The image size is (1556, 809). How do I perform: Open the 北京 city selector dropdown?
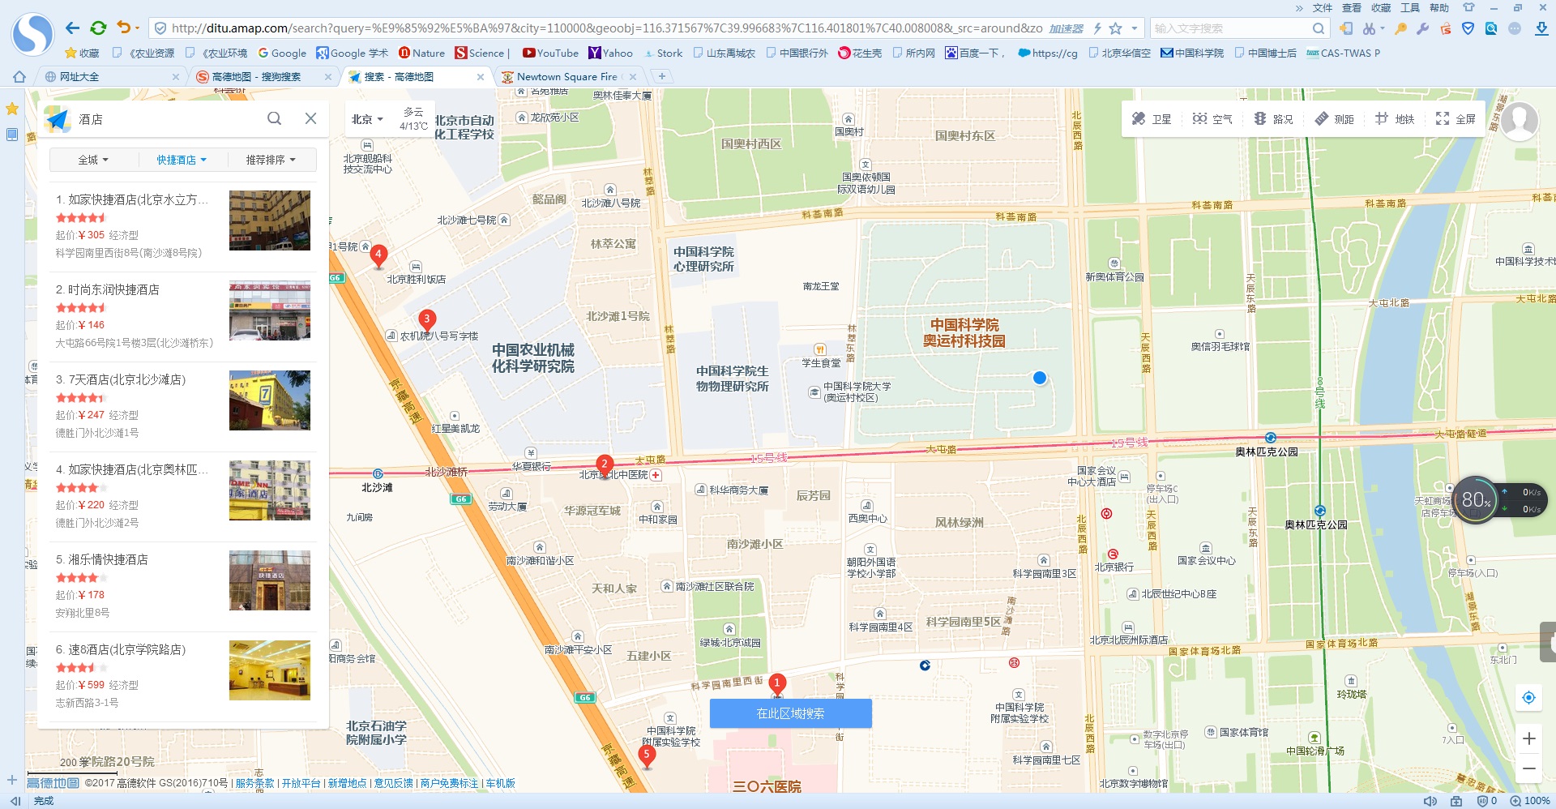tap(367, 119)
